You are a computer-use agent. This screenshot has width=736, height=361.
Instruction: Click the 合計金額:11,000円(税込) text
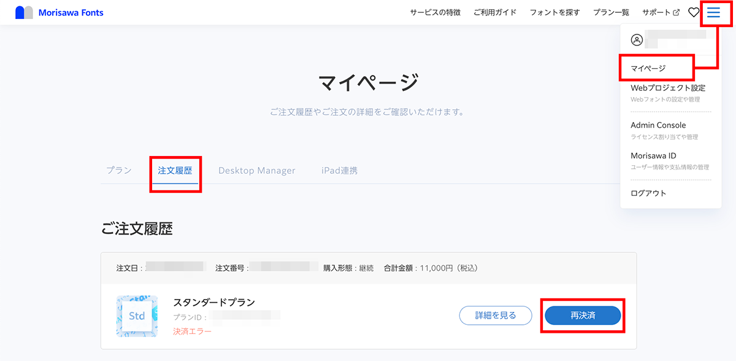431,268
